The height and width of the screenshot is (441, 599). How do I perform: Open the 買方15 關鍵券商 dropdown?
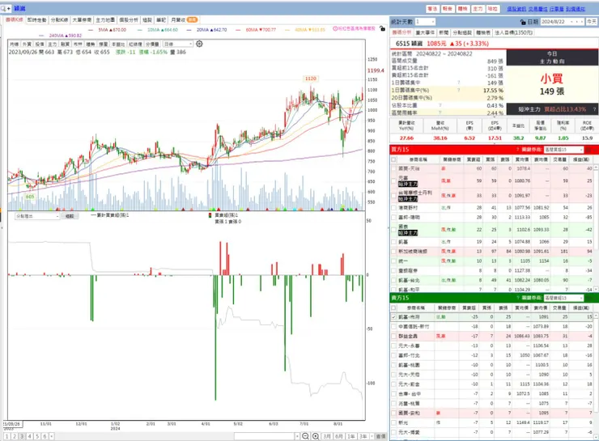click(x=563, y=149)
